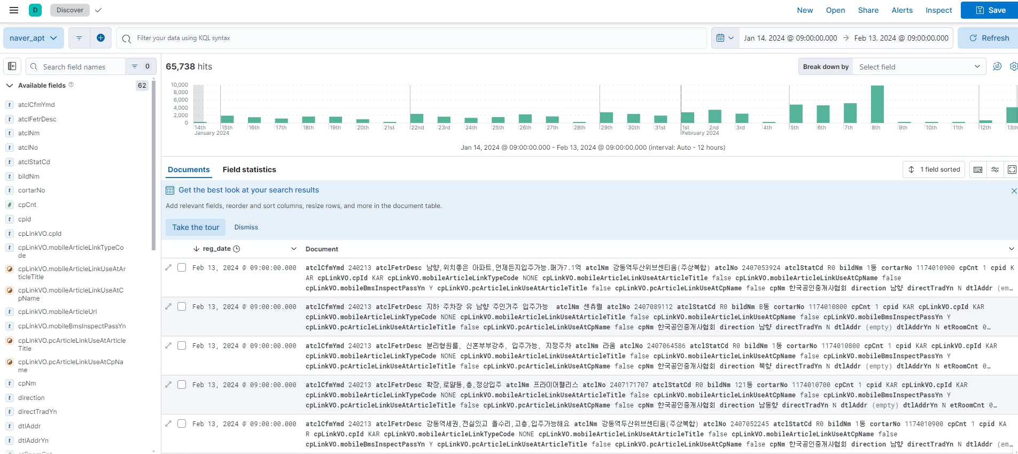Click the blue Save button
Image resolution: width=1018 pixels, height=454 pixels.
[990, 10]
